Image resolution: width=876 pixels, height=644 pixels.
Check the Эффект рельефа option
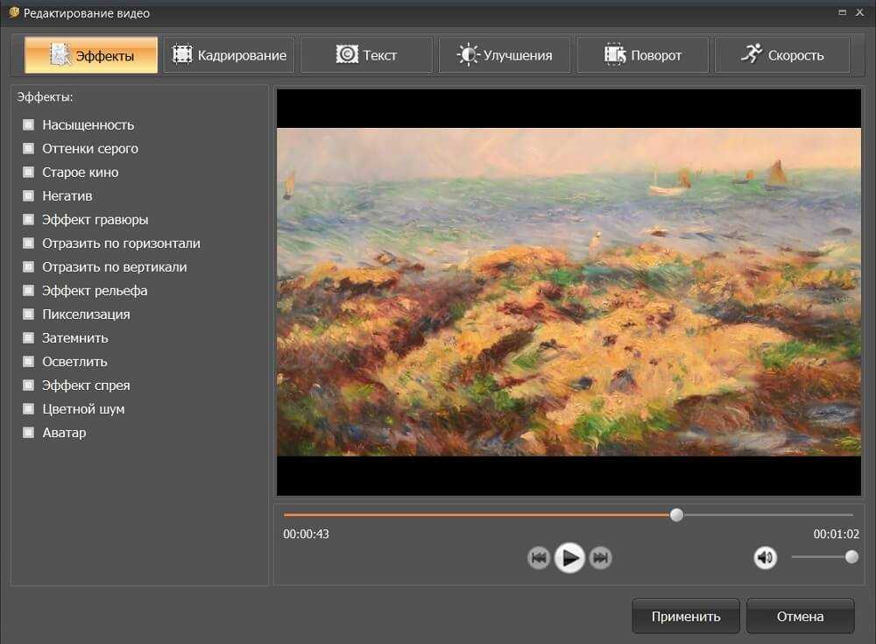29,290
